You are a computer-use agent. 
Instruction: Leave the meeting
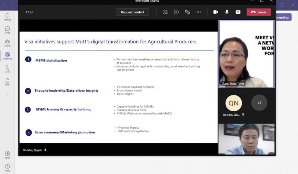pos(259,12)
